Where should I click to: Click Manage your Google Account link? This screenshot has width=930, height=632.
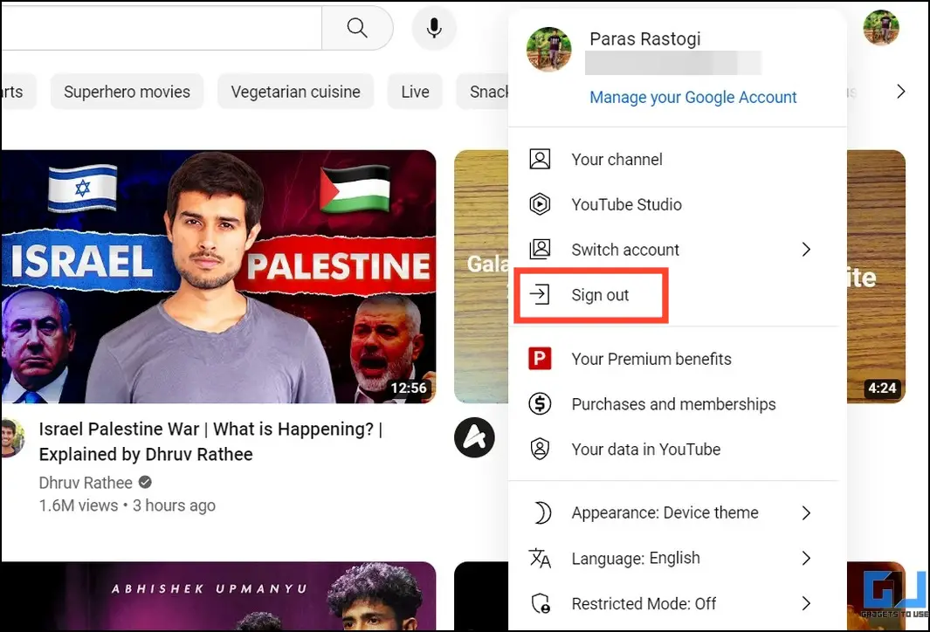692,97
